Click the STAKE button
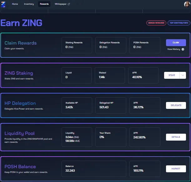The width and height of the screenshot is (191, 182). click(172, 75)
